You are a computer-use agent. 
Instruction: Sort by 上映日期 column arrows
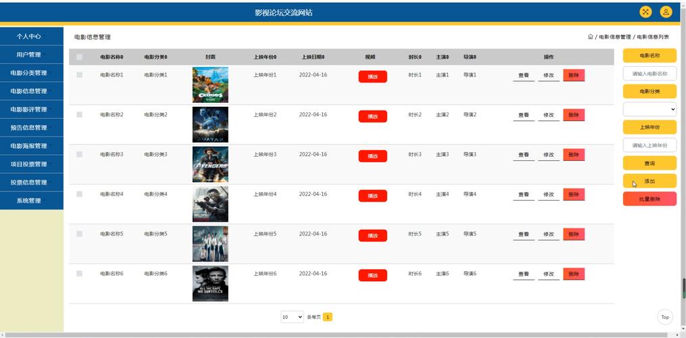323,57
